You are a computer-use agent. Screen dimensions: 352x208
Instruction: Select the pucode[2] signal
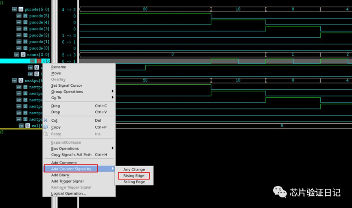pyautogui.click(x=39, y=35)
